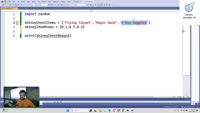Open Google Chrome from the taskbar
This screenshot has height=113, width=200.
123,110
